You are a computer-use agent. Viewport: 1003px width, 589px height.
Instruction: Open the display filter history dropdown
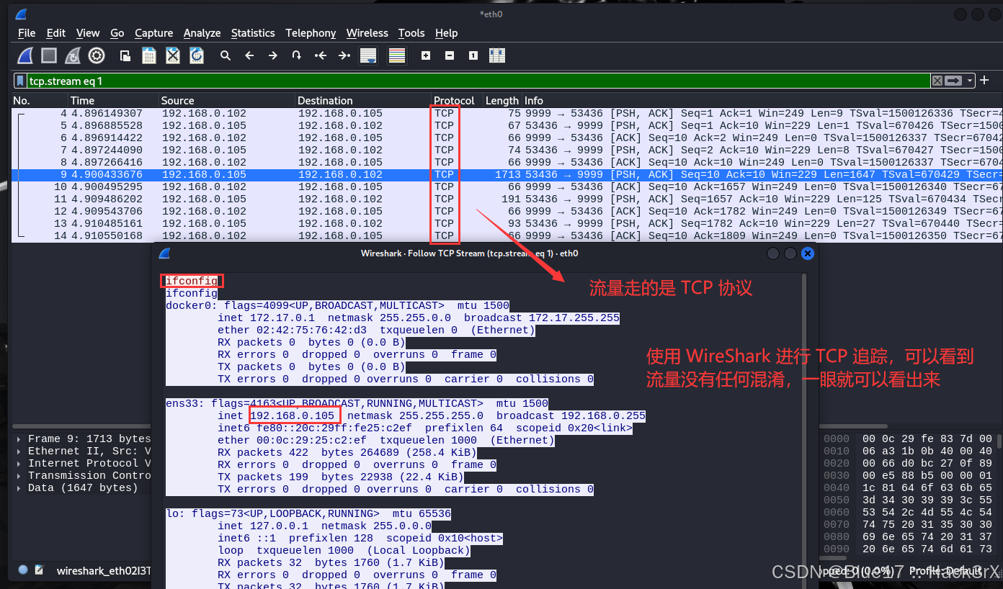tap(971, 81)
